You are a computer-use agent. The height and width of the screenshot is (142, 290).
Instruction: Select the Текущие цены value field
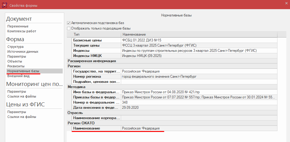click(199, 45)
